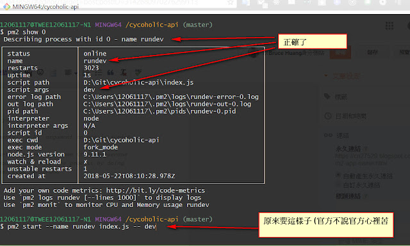Click the 'Bruce Huang' author name in Blogger

[x=285, y=53]
